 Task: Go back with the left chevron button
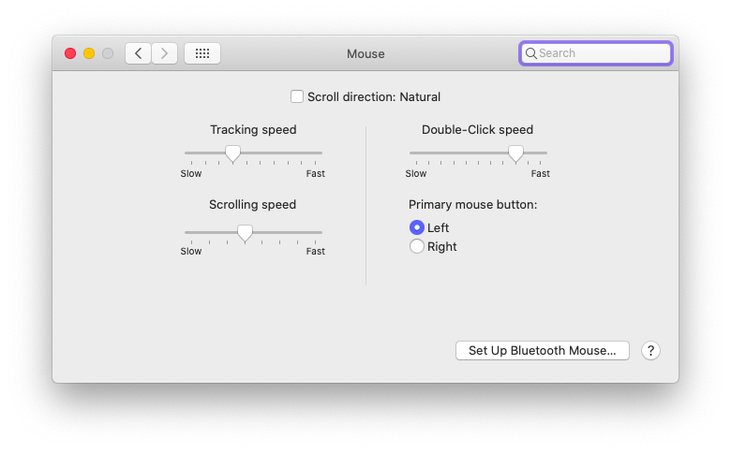pyautogui.click(x=138, y=53)
